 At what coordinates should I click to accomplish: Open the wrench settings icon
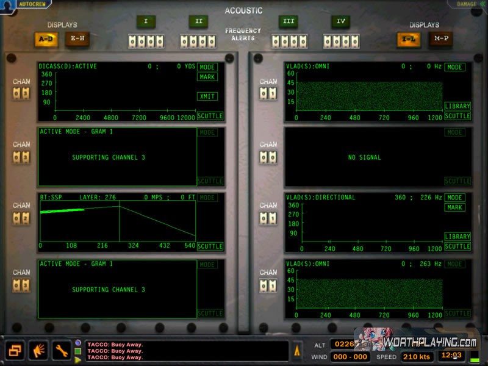tap(62, 351)
